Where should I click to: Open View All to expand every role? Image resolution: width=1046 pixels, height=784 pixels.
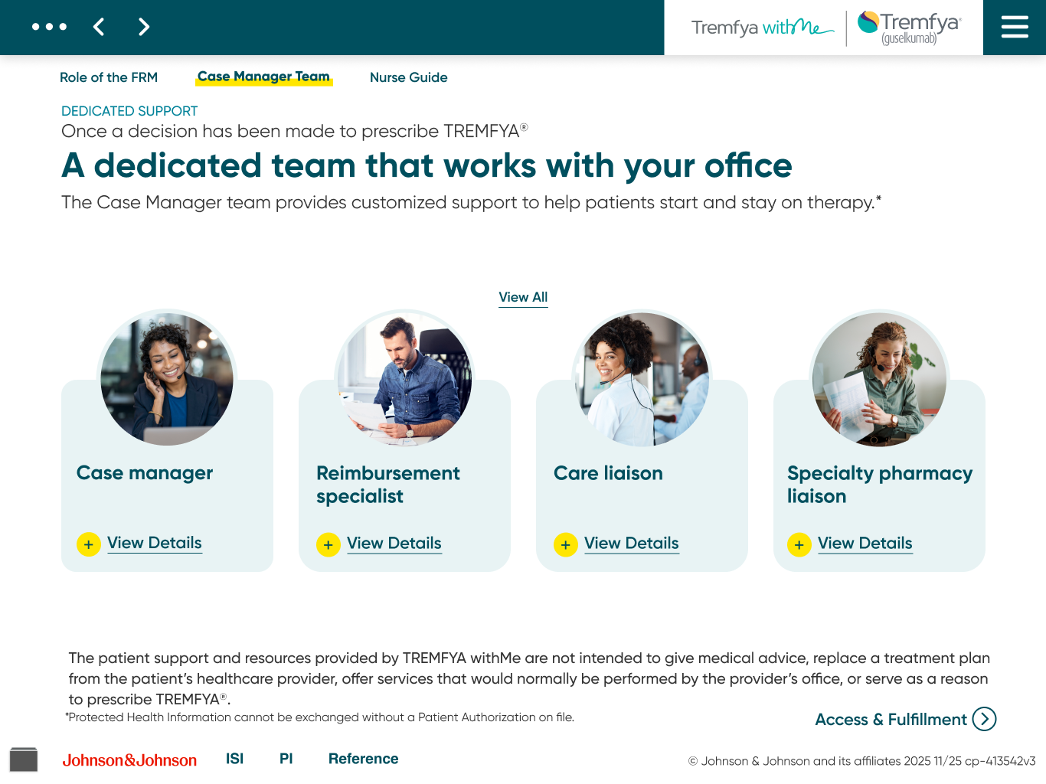[523, 297]
